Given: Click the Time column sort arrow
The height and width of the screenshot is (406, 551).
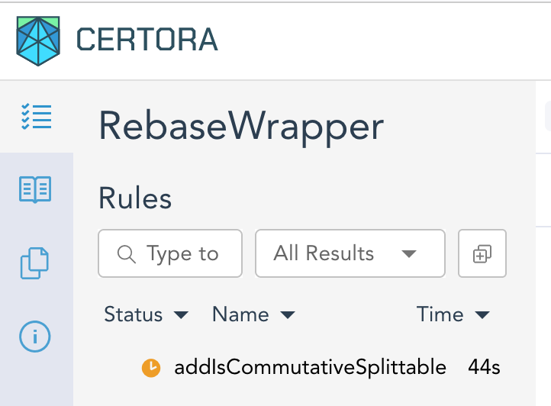Looking at the screenshot, I should point(482,315).
